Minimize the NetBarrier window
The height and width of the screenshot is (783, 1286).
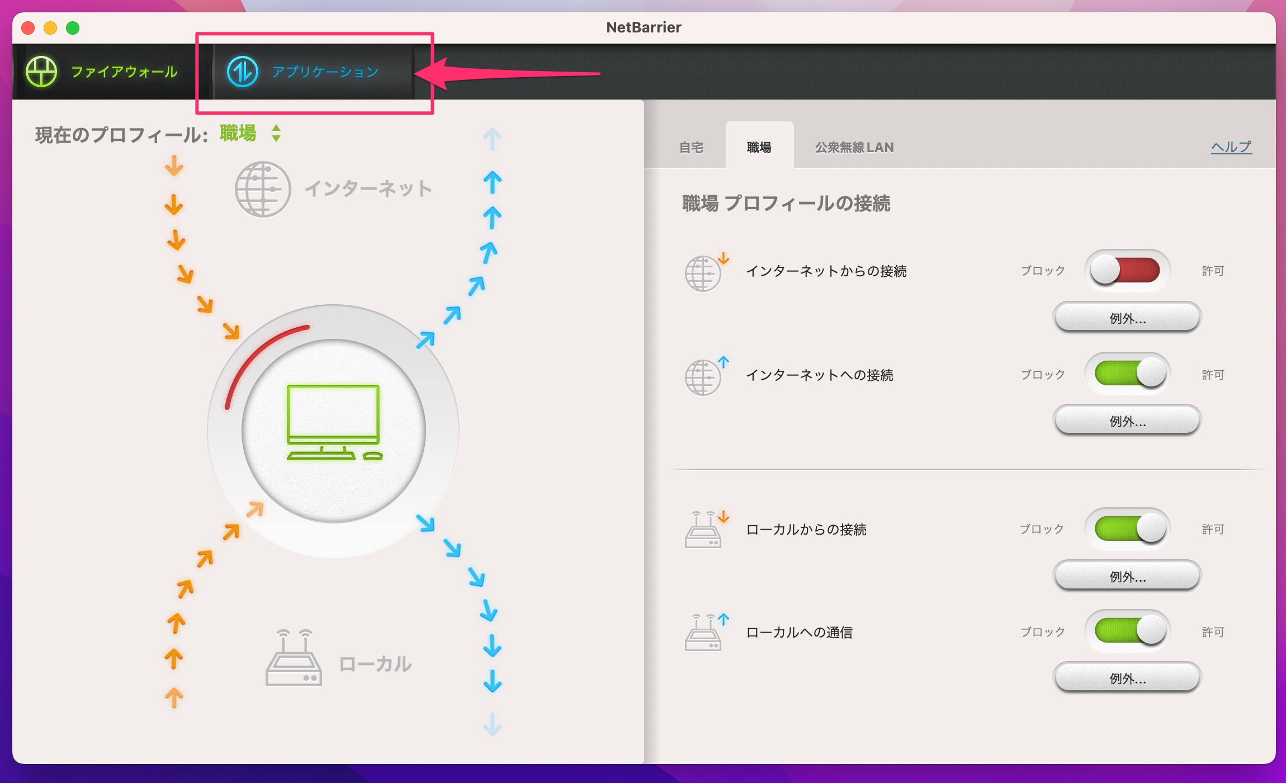click(50, 28)
